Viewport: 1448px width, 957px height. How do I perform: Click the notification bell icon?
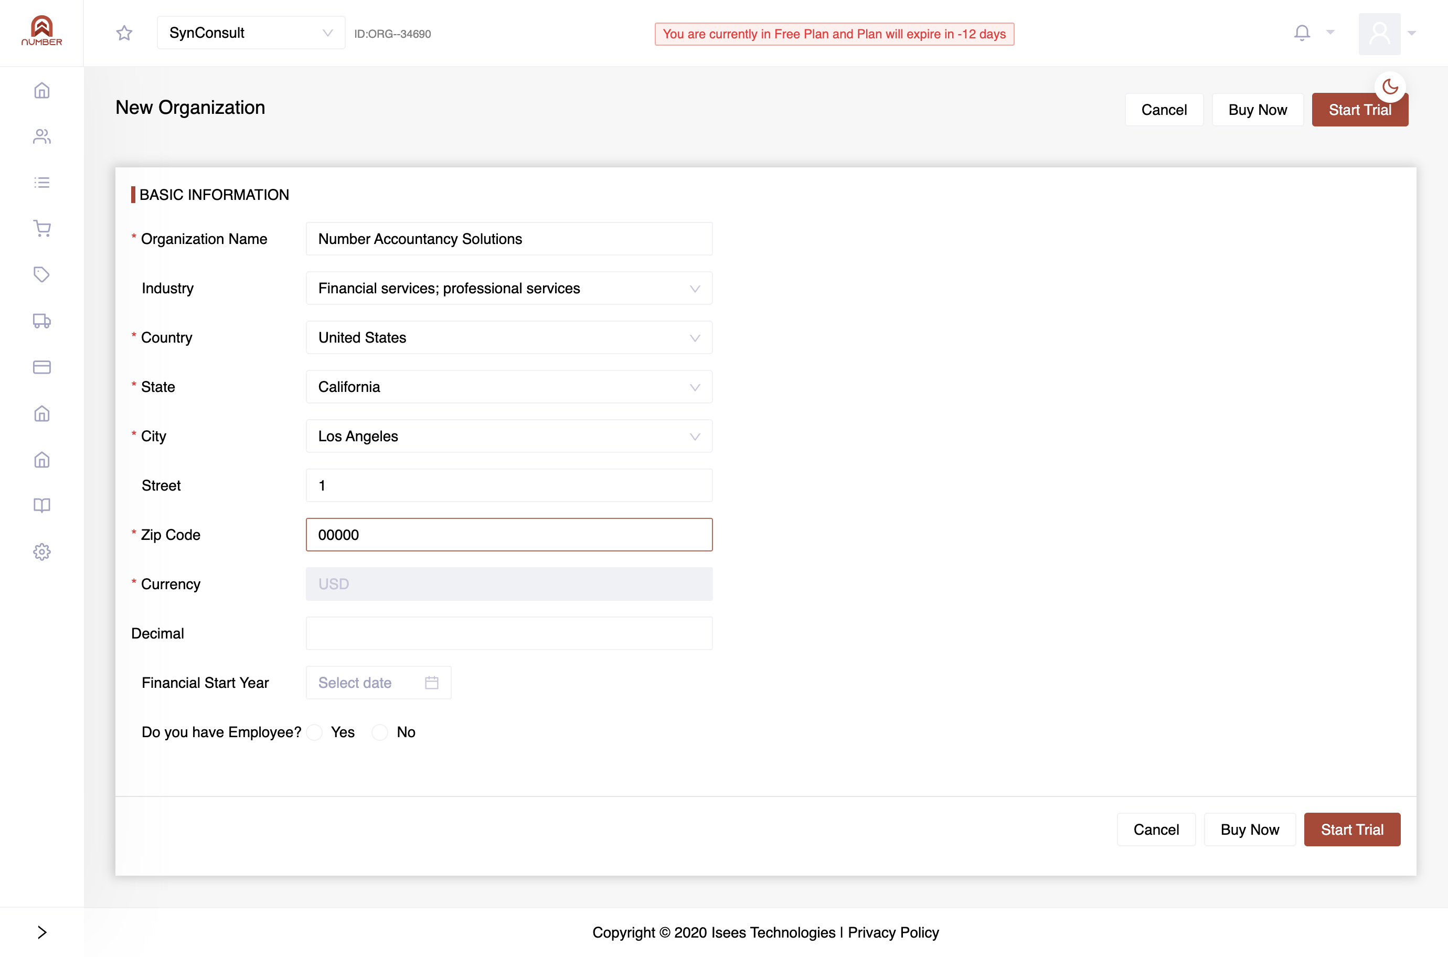[x=1302, y=33]
